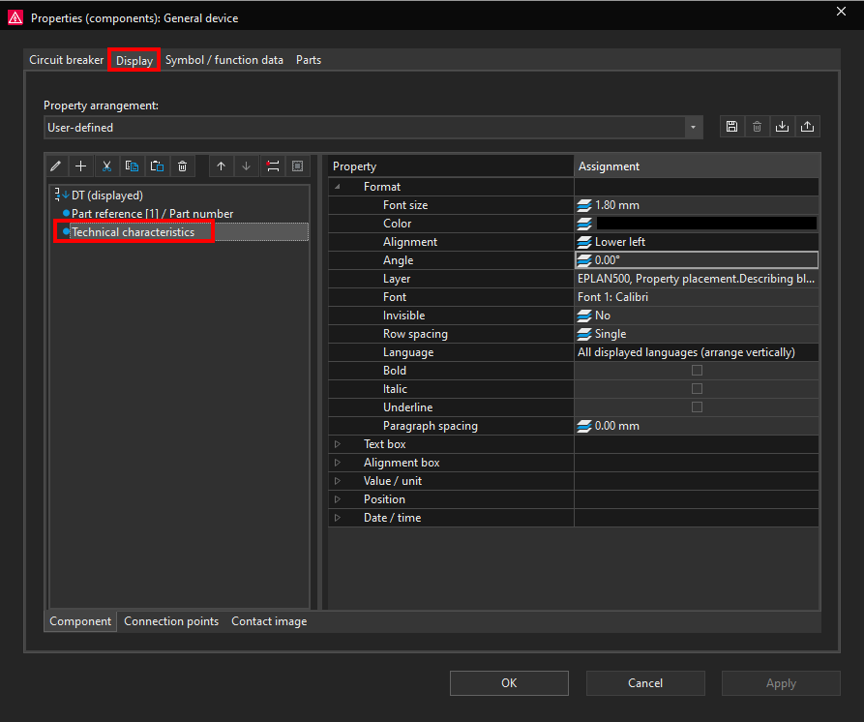Open the Contact image tab
Image resolution: width=864 pixels, height=722 pixels.
pyautogui.click(x=269, y=621)
